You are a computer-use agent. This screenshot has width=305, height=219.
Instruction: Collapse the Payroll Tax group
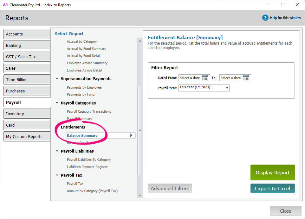point(57,175)
